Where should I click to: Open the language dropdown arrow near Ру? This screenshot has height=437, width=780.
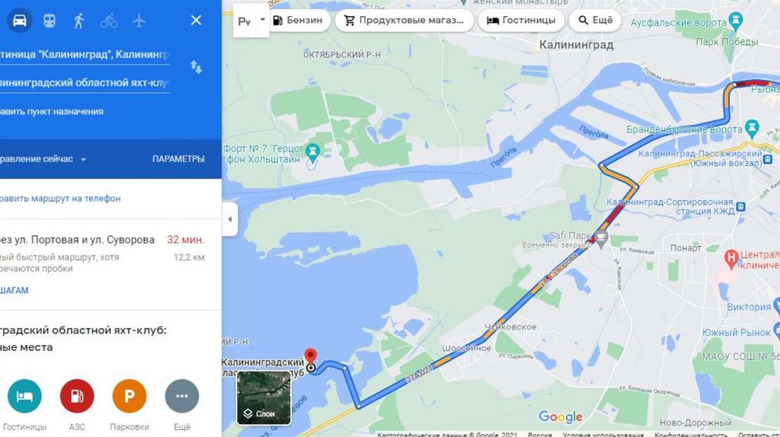click(x=262, y=21)
